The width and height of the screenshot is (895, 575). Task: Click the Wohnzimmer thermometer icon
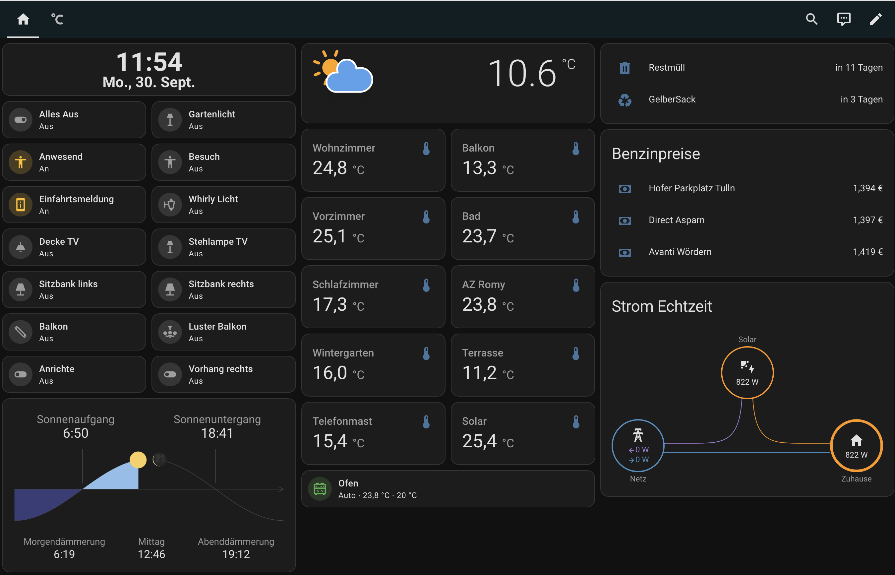(x=426, y=149)
